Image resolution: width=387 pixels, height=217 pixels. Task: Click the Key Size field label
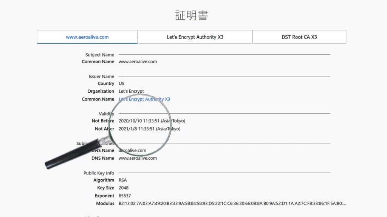(x=106, y=188)
